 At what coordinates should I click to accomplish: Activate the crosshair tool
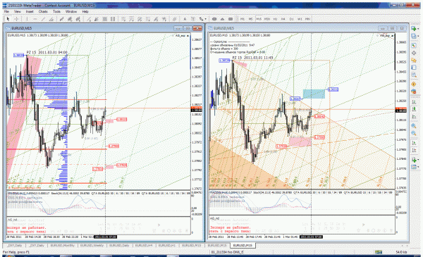[16, 19]
